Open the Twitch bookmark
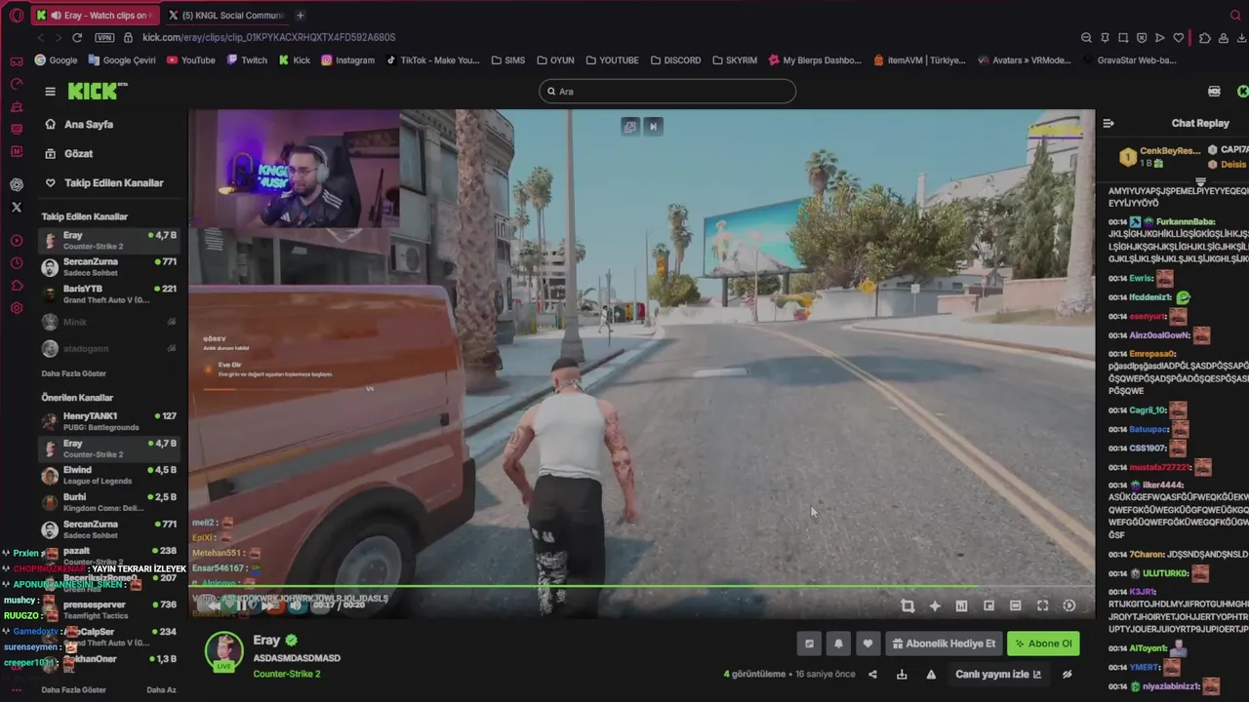The height and width of the screenshot is (702, 1249). 247,60
